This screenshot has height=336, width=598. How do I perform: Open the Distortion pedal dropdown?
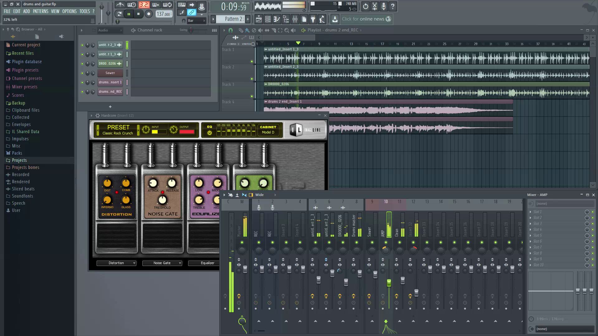[116, 263]
